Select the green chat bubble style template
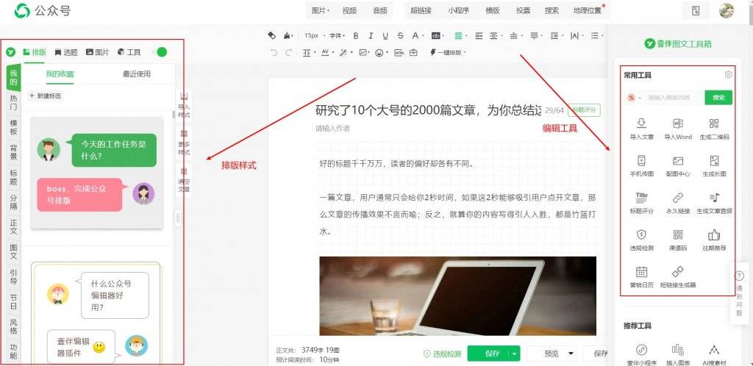The width and height of the screenshot is (753, 366). [96, 173]
